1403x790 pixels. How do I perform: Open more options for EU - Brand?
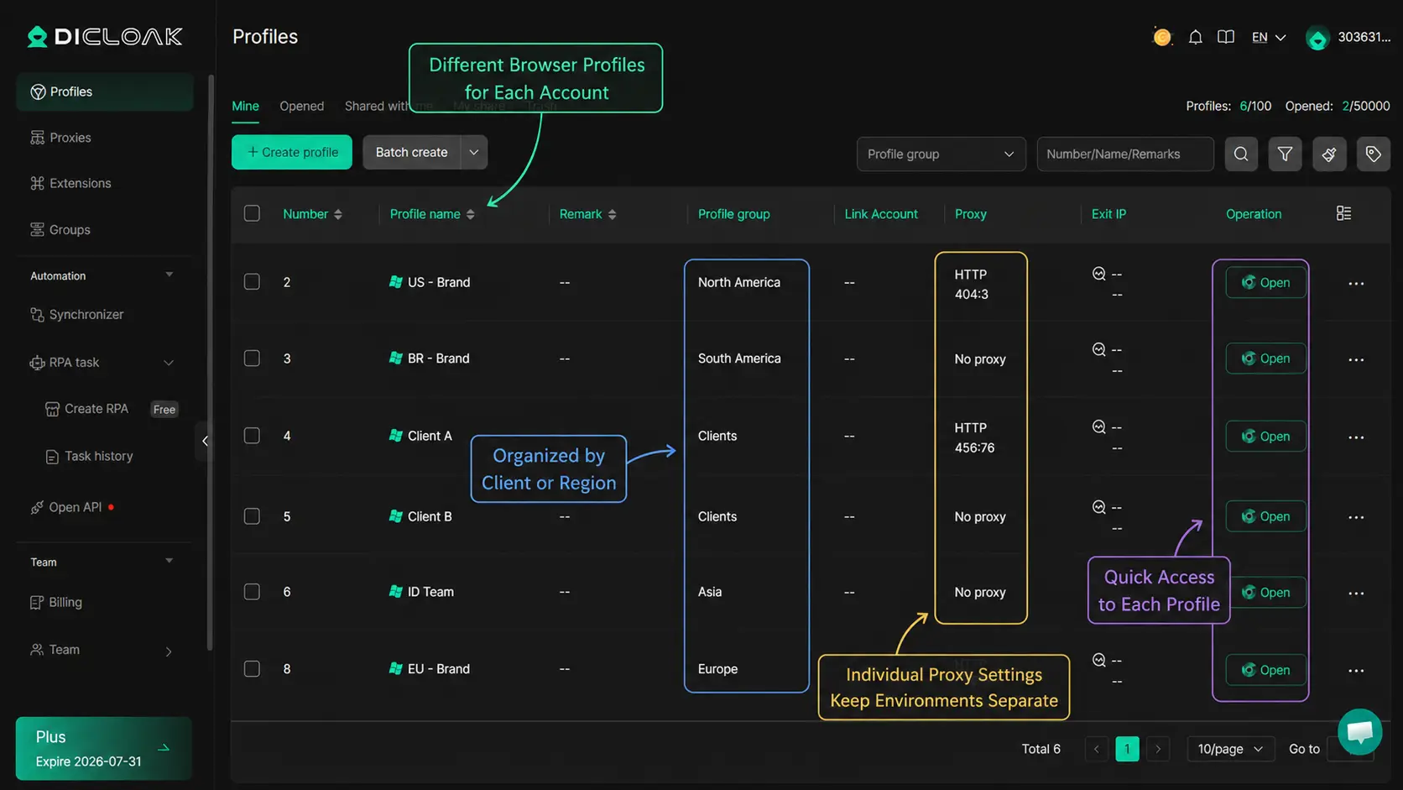1356,671
